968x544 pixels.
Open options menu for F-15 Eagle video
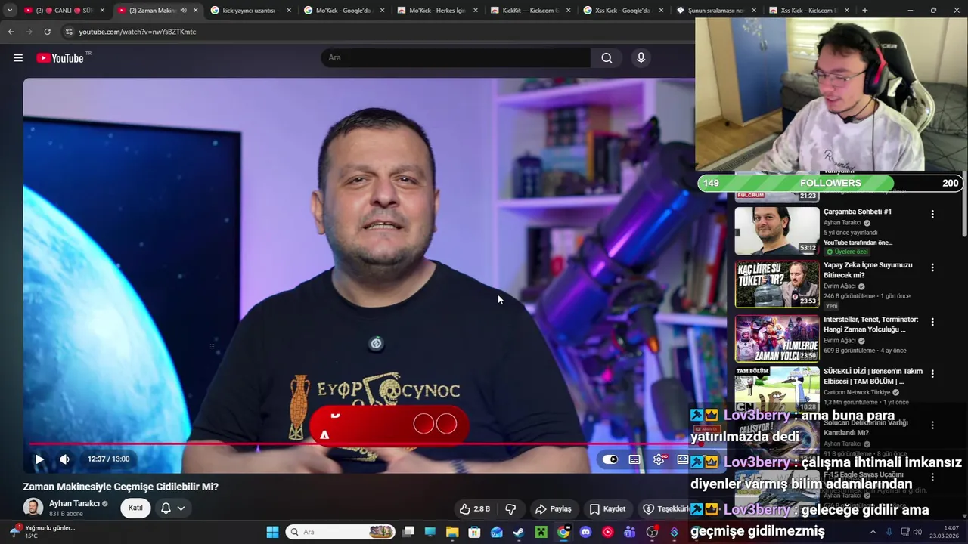point(932,478)
